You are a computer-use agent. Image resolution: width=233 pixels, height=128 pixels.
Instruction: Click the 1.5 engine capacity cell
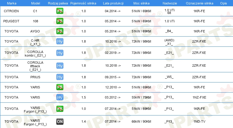point(83,97)
